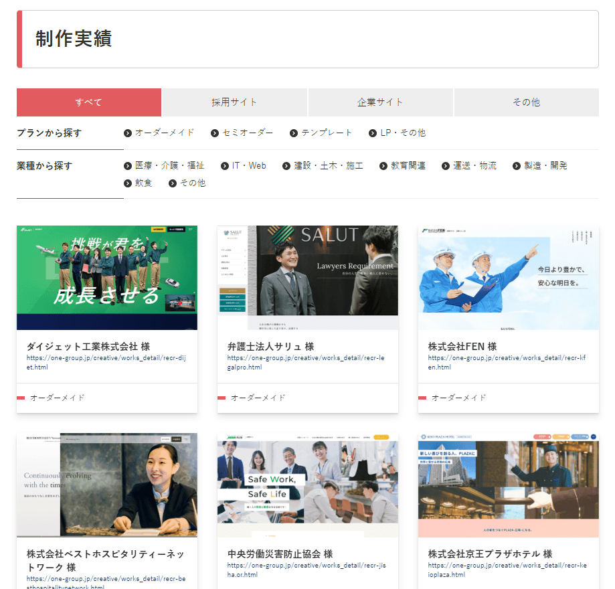
Task: Click ダイジェット工業株式会社 様 title
Action: [x=88, y=347]
